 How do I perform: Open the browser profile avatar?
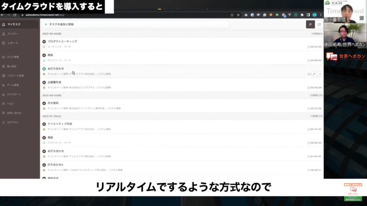point(315,15)
